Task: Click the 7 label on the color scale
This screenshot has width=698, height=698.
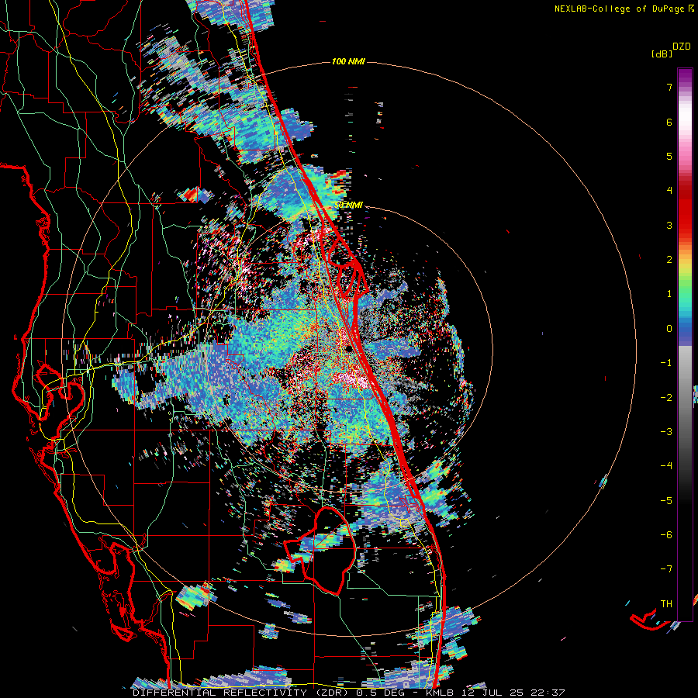Action: [x=669, y=87]
